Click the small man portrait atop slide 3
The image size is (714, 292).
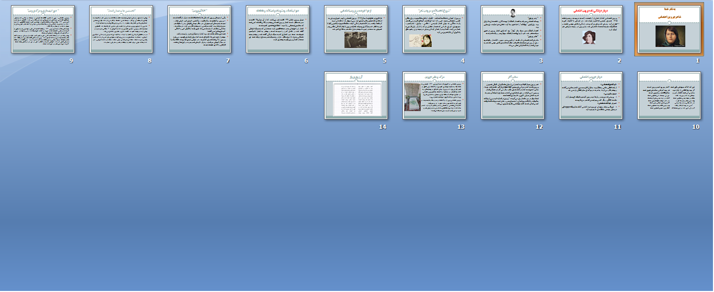click(x=513, y=14)
